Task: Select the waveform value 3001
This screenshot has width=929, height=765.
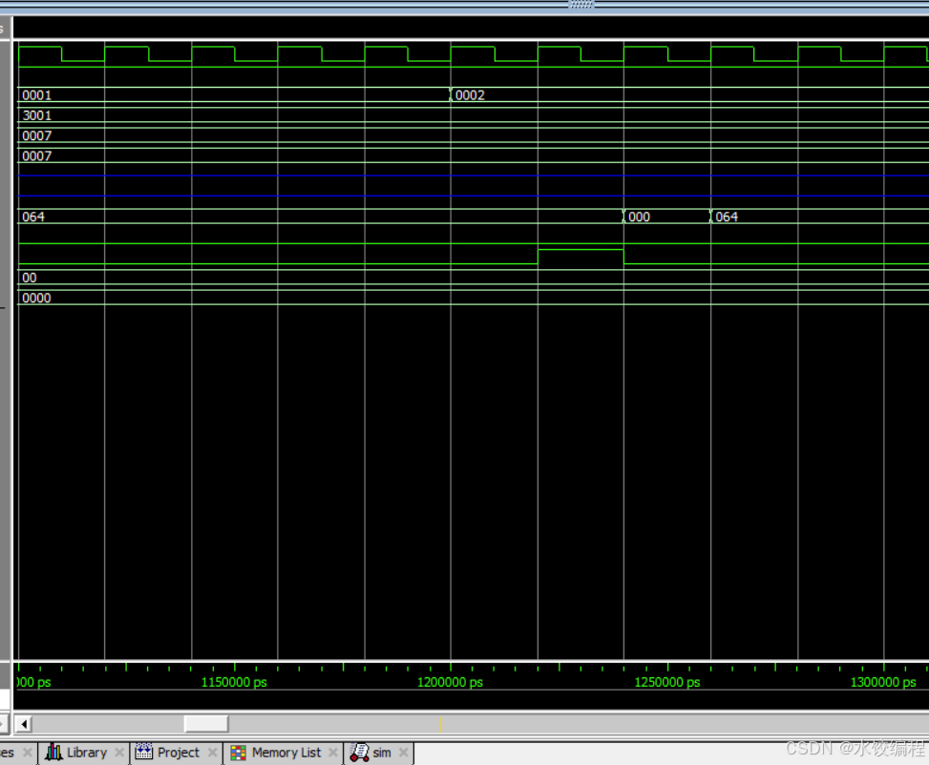Action: pyautogui.click(x=36, y=115)
